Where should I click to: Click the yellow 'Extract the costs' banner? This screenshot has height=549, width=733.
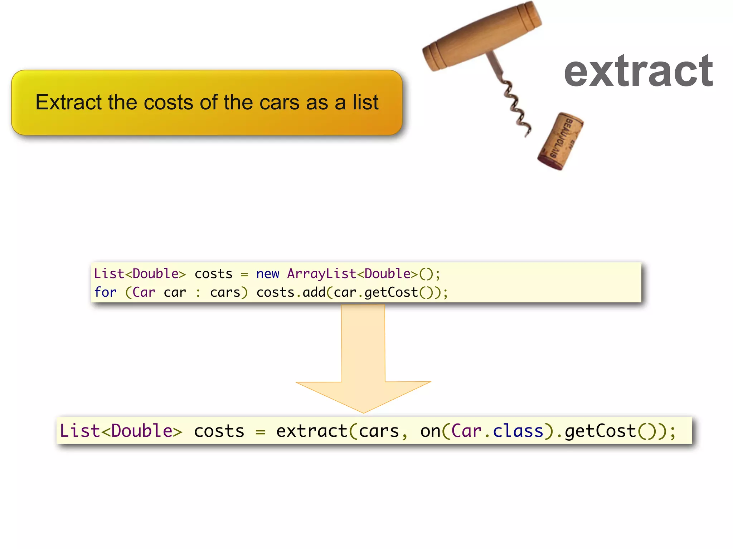(207, 103)
